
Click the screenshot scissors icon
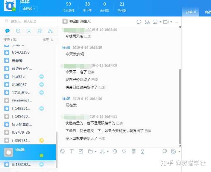coord(102,151)
